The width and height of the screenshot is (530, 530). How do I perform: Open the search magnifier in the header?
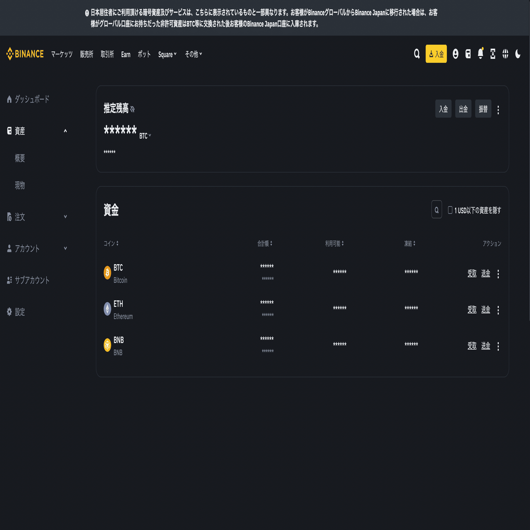click(x=417, y=54)
